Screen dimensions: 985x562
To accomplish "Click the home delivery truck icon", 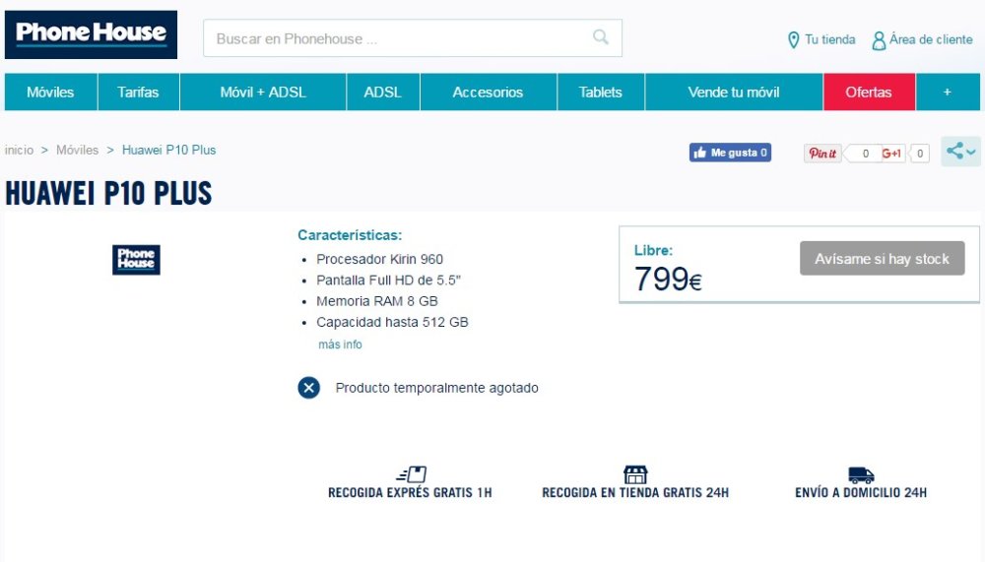I will click(x=861, y=474).
